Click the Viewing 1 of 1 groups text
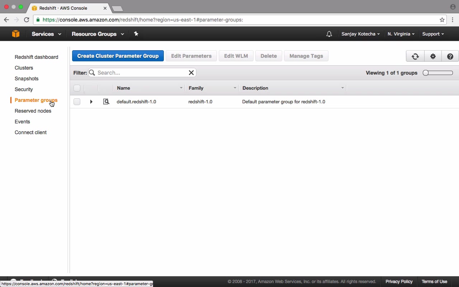 point(392,73)
